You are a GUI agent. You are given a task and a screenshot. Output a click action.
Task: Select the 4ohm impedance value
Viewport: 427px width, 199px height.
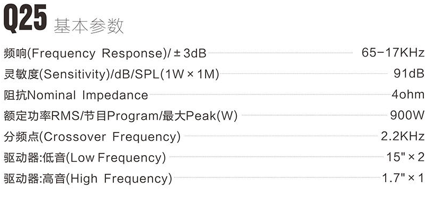click(x=408, y=94)
